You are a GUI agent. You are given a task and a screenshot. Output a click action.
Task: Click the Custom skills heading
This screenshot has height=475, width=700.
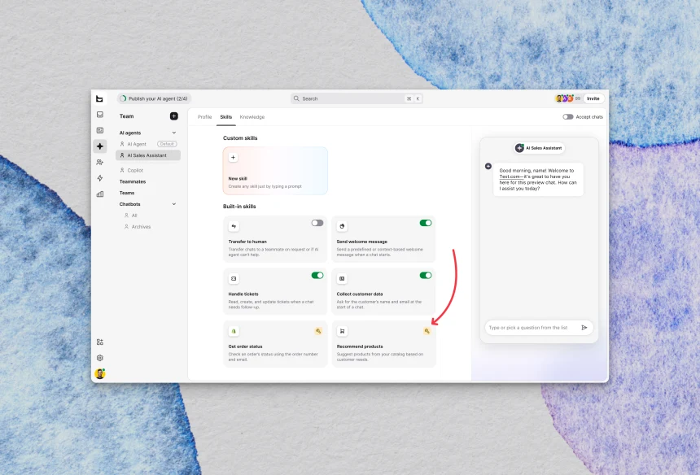point(240,137)
